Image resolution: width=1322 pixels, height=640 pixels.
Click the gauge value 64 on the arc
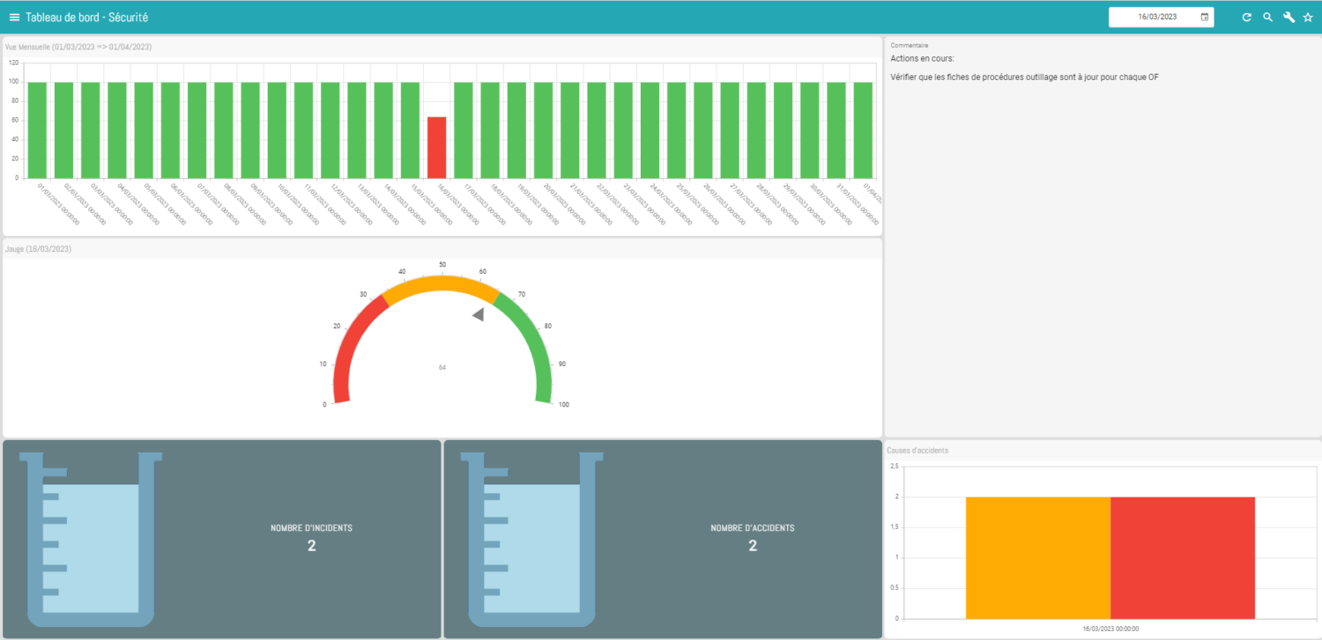(442, 366)
